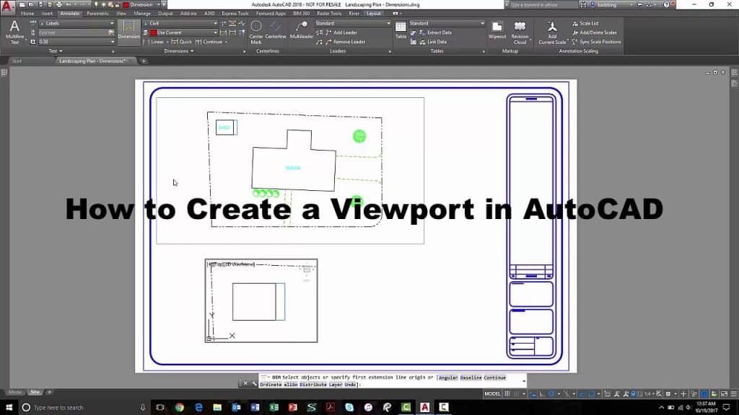Open the Parametric ribbon tab
This screenshot has height=415, width=739.
[x=97, y=13]
